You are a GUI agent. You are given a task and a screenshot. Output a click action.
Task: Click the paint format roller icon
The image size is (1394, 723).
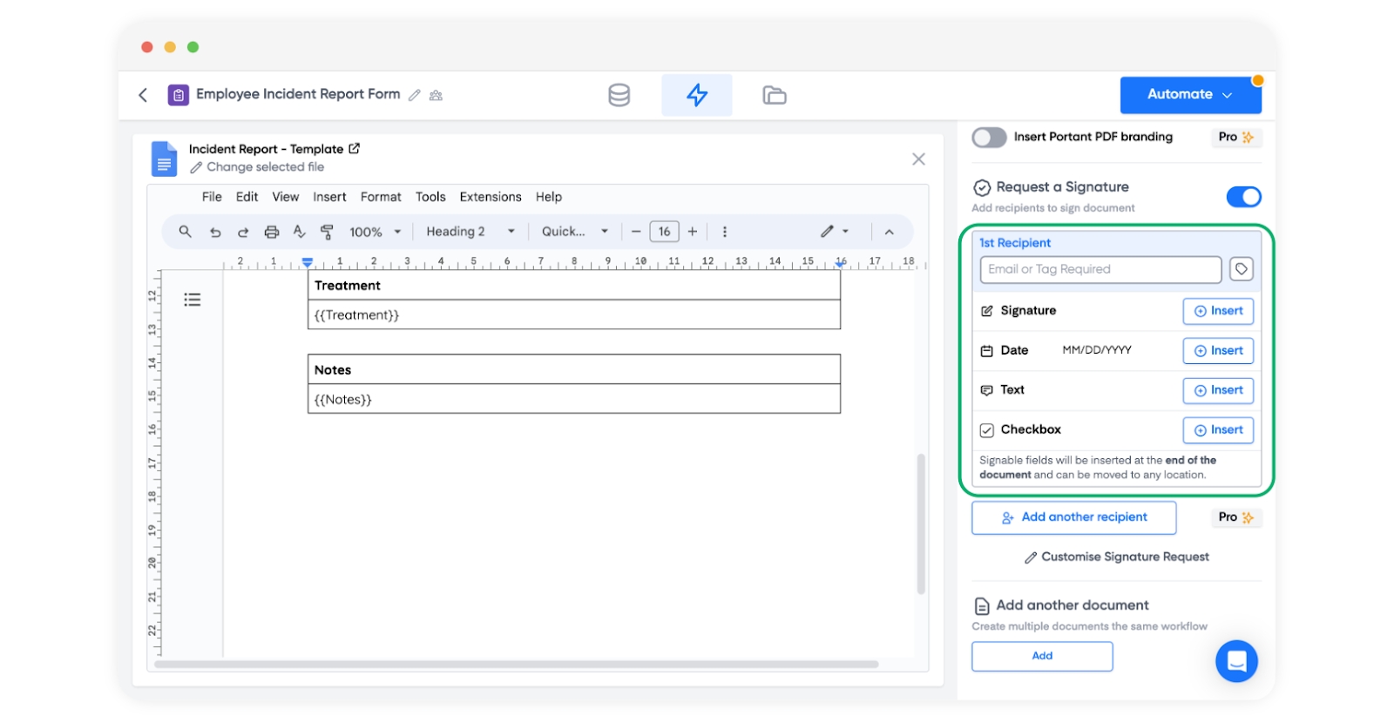point(327,232)
